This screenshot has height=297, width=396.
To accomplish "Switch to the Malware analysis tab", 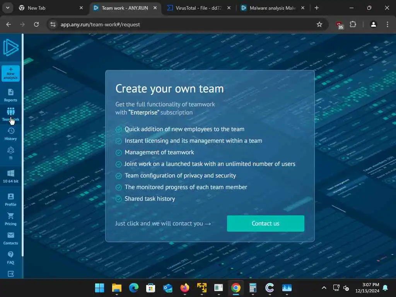I will click(272, 8).
